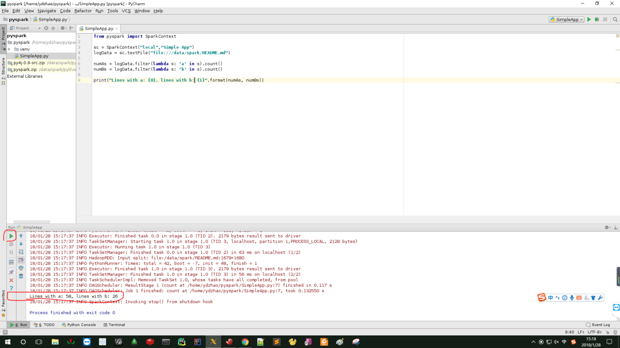Screen dimensions: 620x348
Task: Click the pause output icon in the Run panel
Action: [x=11, y=253]
